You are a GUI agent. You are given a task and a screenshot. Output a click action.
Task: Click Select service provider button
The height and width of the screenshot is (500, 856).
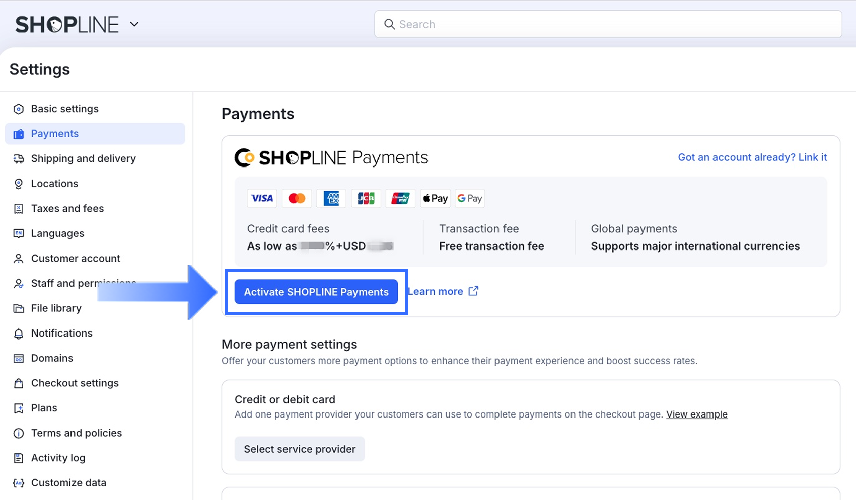(300, 449)
